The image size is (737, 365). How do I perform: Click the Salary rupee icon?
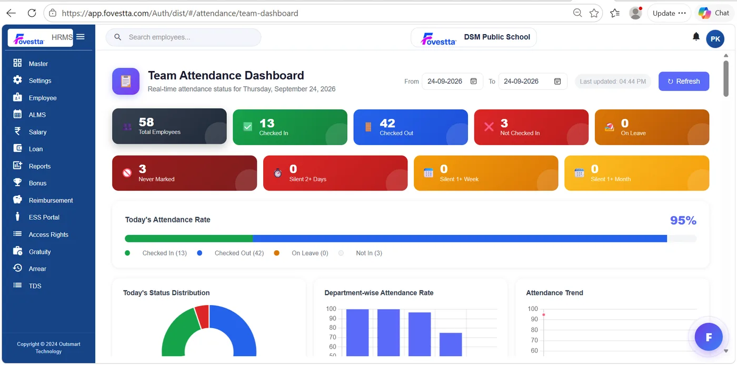(17, 131)
